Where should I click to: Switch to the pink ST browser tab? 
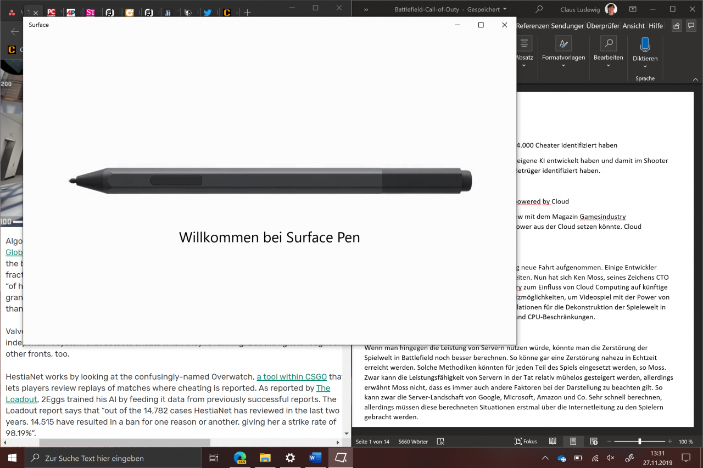[x=90, y=12]
